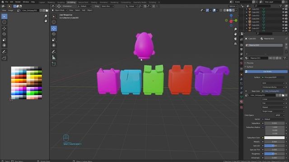
Task: Hide Cube.007 with its eye icon
Action: 283,28
